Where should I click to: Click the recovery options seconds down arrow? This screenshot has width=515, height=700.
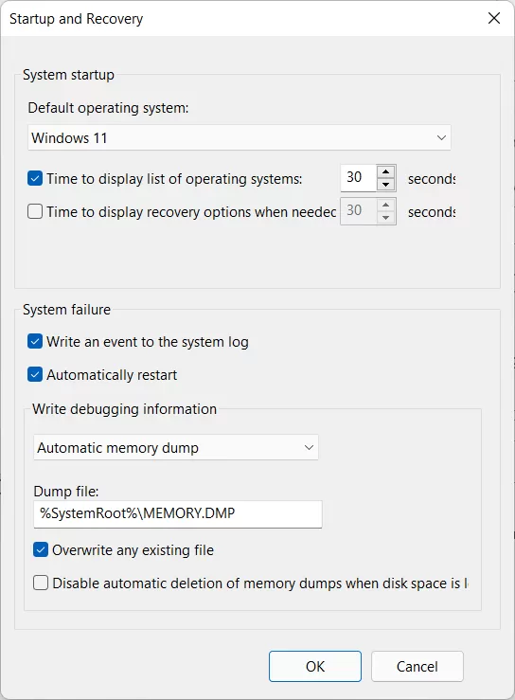point(385,218)
